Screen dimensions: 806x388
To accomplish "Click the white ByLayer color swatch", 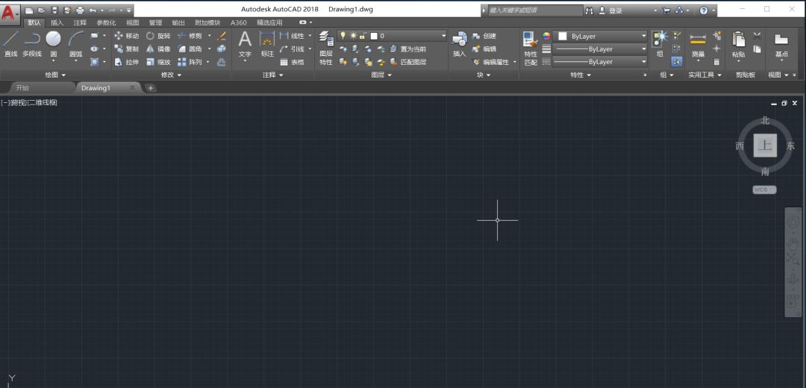I will coord(562,36).
